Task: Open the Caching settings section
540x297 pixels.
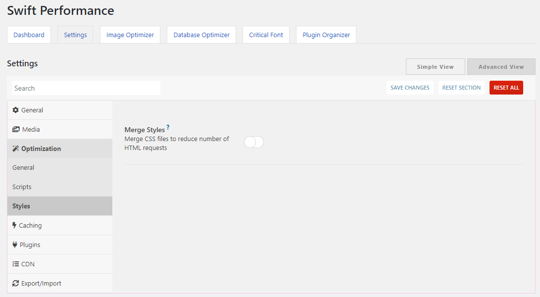Action: click(60, 225)
